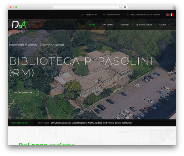Image resolution: width=184 pixels, height=156 pixels.
Task: Click the location pin icon
Action: [x=128, y=15]
